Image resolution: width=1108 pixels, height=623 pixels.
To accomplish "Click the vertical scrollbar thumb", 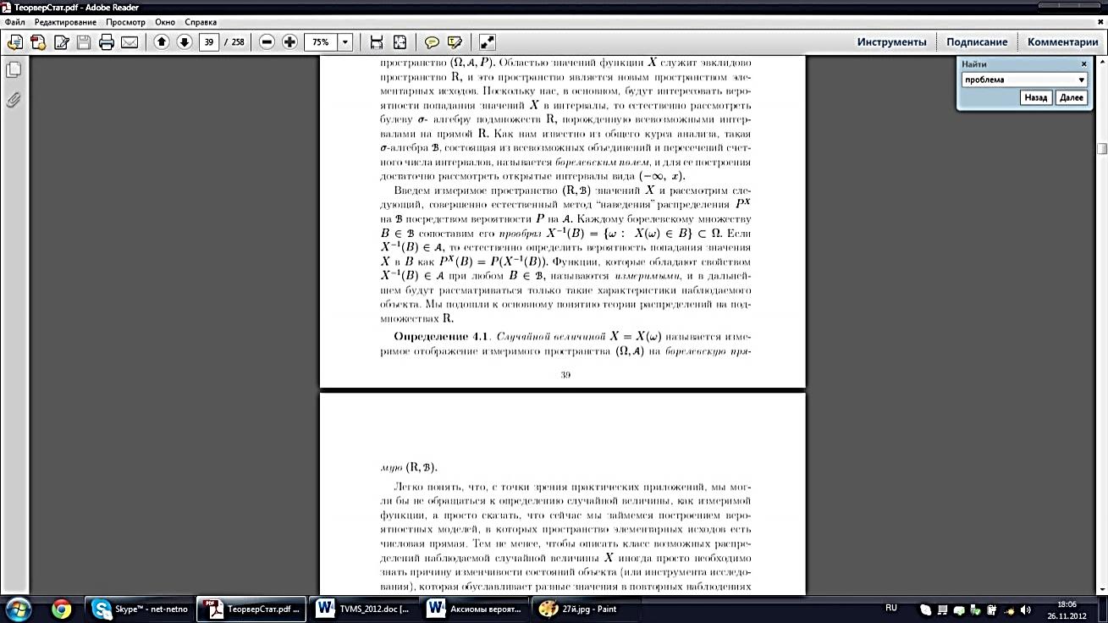I will click(x=1102, y=149).
